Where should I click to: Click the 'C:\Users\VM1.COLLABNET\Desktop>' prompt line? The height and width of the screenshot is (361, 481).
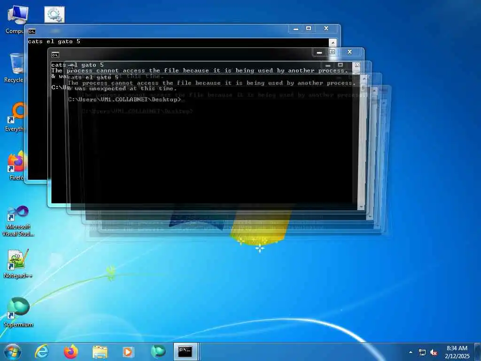click(124, 100)
